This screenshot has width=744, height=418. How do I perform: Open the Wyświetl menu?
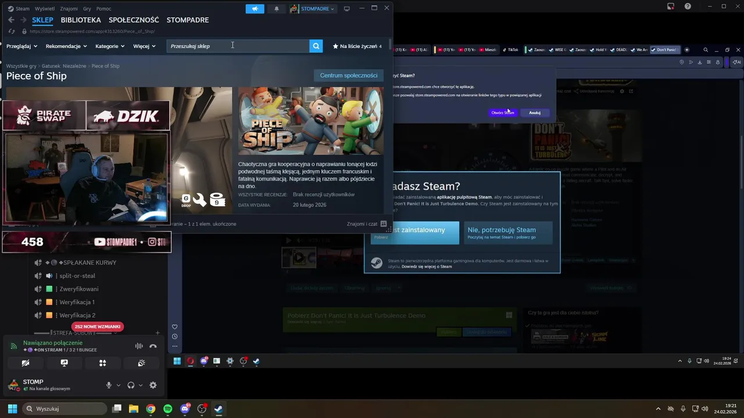pos(45,9)
